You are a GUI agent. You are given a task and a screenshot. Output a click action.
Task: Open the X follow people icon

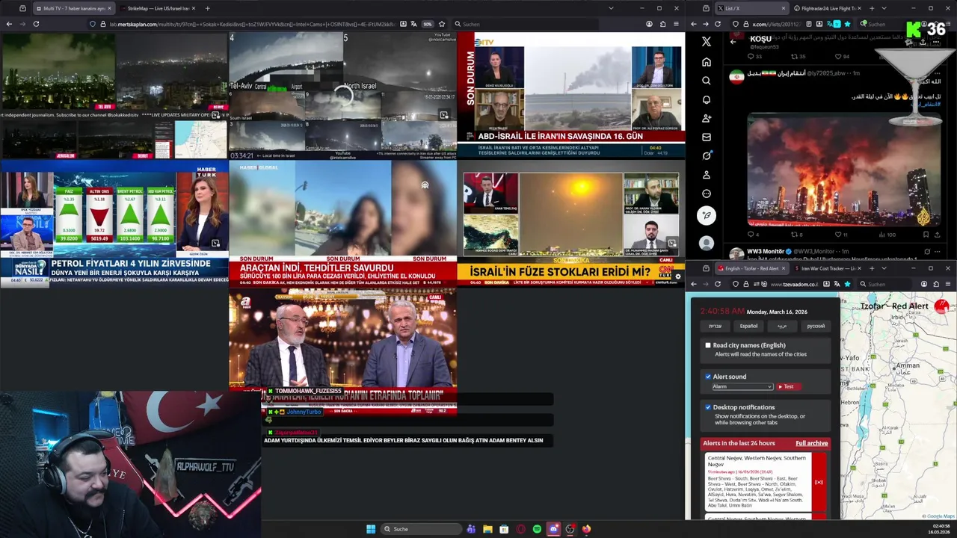[x=706, y=118]
